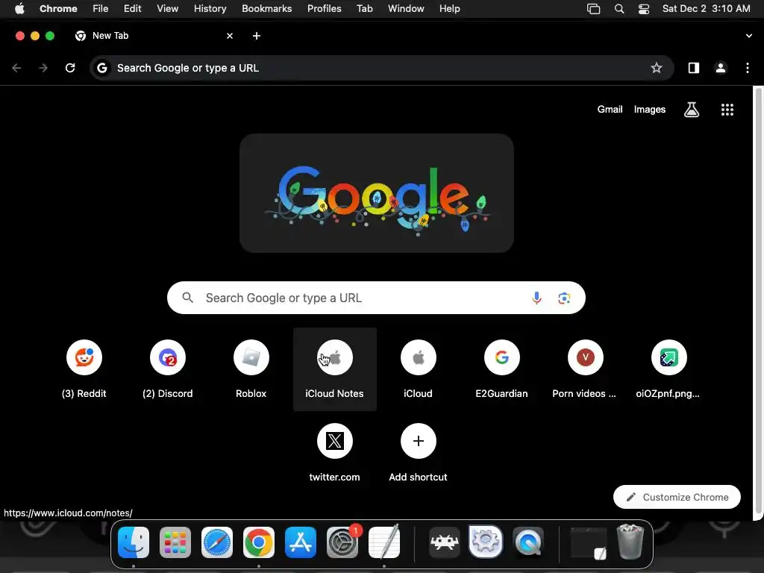Open Spotlight search in the menu bar
The image size is (764, 573).
(x=619, y=9)
